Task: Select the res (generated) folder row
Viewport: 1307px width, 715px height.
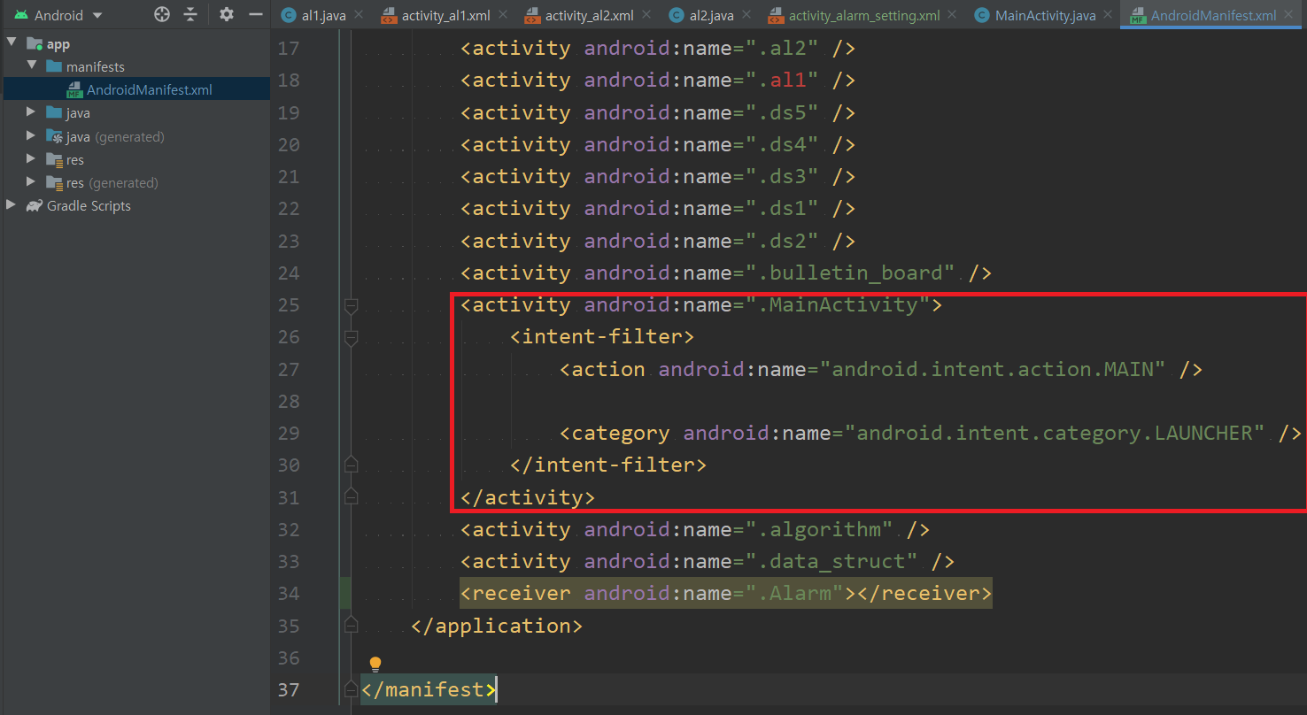Action: pos(136,182)
